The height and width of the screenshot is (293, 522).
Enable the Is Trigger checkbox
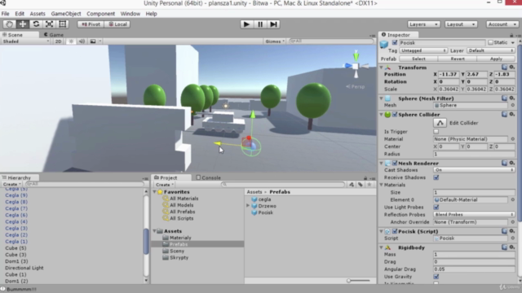point(436,132)
